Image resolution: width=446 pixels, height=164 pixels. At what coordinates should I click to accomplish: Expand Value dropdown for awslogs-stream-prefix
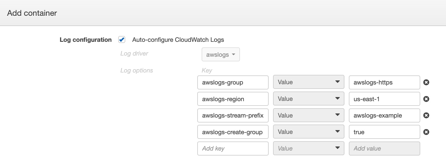coord(309,115)
